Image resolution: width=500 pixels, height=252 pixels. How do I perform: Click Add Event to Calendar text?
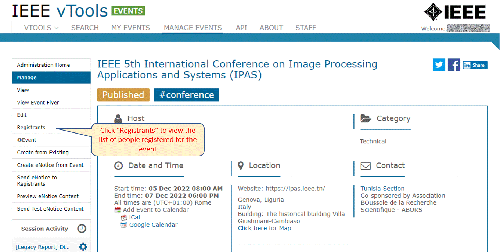pos(156,210)
